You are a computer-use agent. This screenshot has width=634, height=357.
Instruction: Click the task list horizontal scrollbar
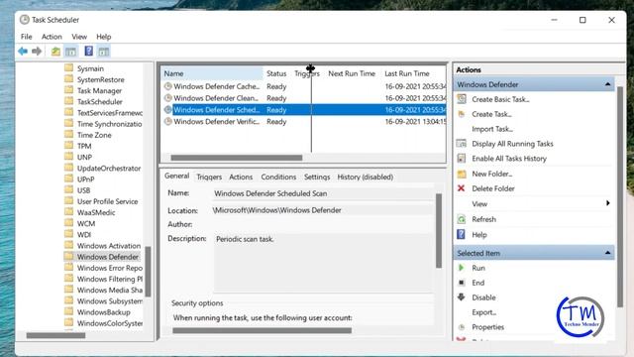tap(236, 158)
